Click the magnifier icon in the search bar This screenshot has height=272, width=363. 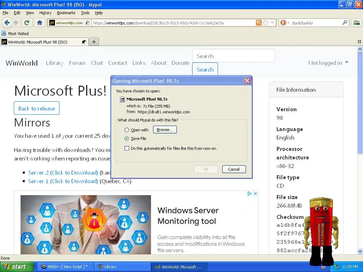(345, 22)
